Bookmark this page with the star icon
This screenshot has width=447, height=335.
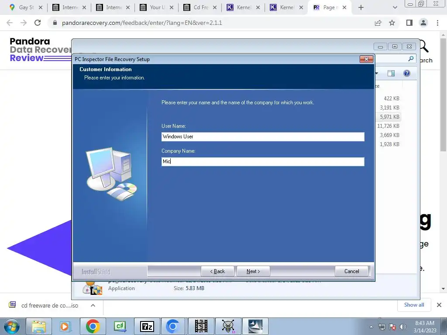392,23
